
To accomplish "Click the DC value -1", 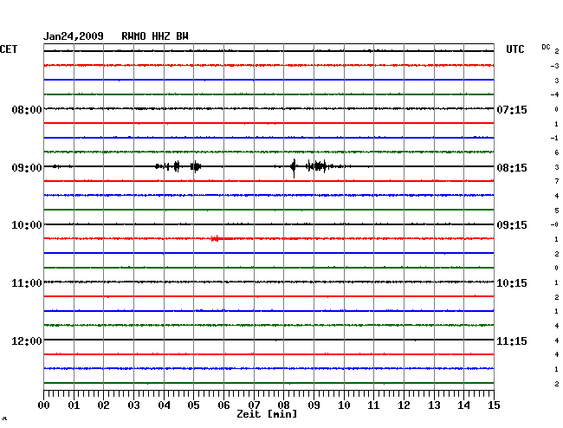I will coord(554,138).
